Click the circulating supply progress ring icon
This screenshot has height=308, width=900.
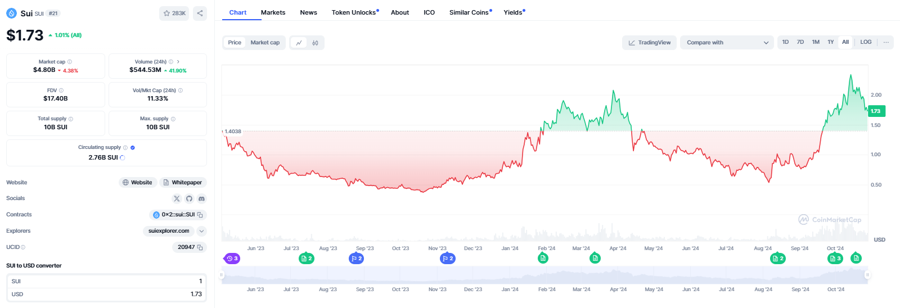pos(123,158)
